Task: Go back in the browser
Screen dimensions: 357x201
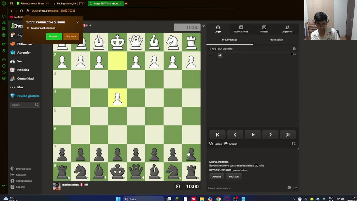Action: tap(11, 11)
